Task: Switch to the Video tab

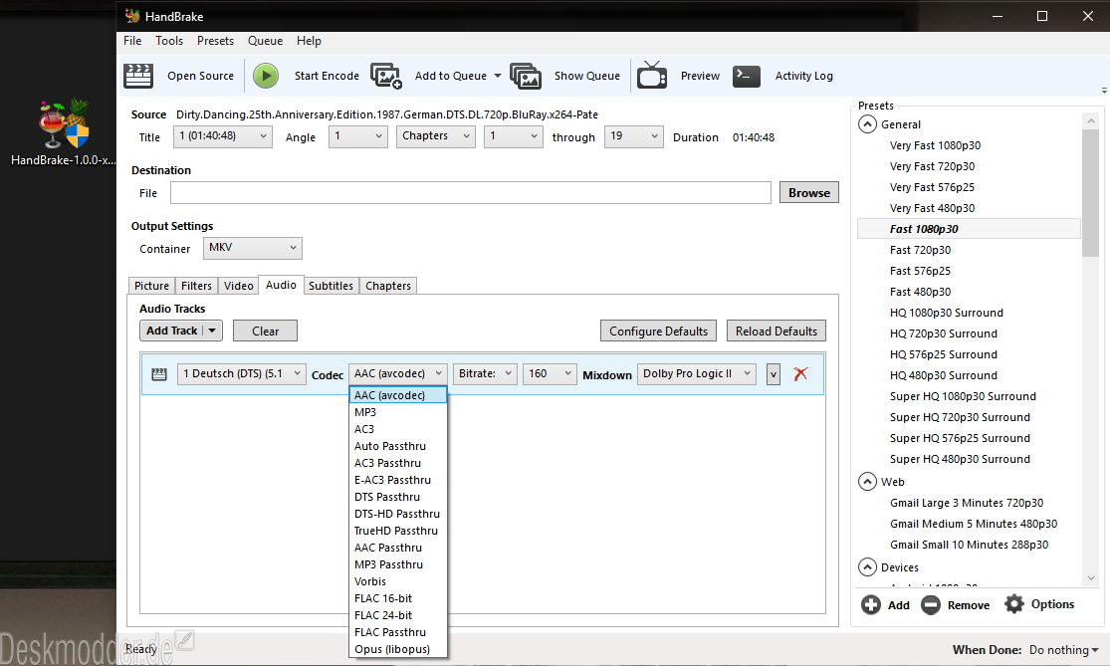Action: click(x=239, y=286)
